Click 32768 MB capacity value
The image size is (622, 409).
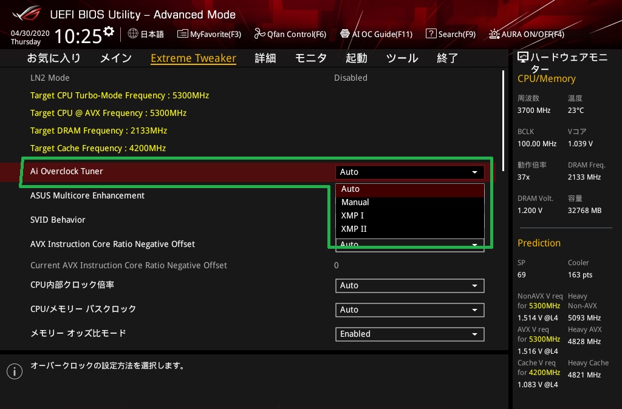pos(585,211)
